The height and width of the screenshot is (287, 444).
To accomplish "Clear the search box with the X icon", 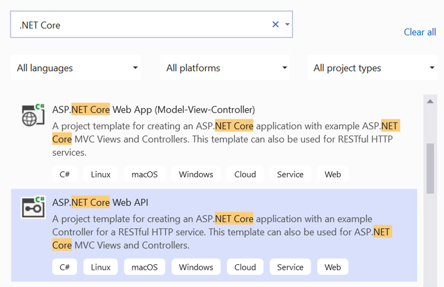I will (275, 24).
